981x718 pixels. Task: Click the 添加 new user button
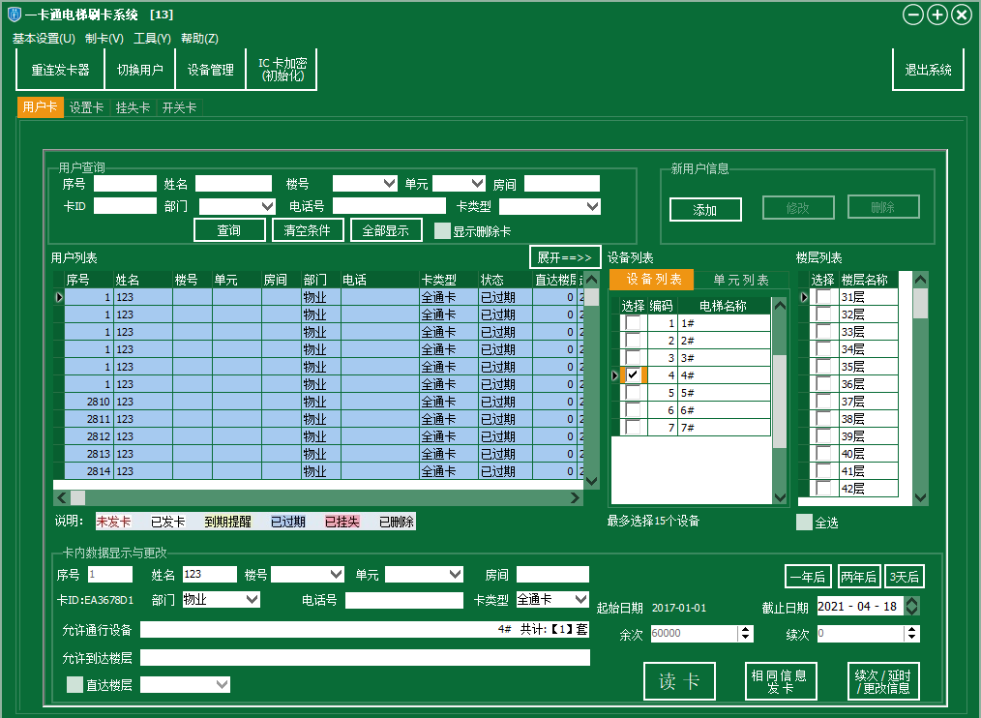[x=705, y=210]
